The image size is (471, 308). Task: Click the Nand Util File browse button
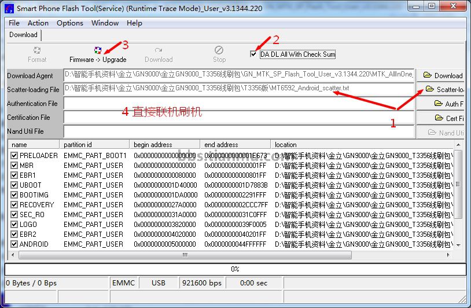pyautogui.click(x=440, y=132)
